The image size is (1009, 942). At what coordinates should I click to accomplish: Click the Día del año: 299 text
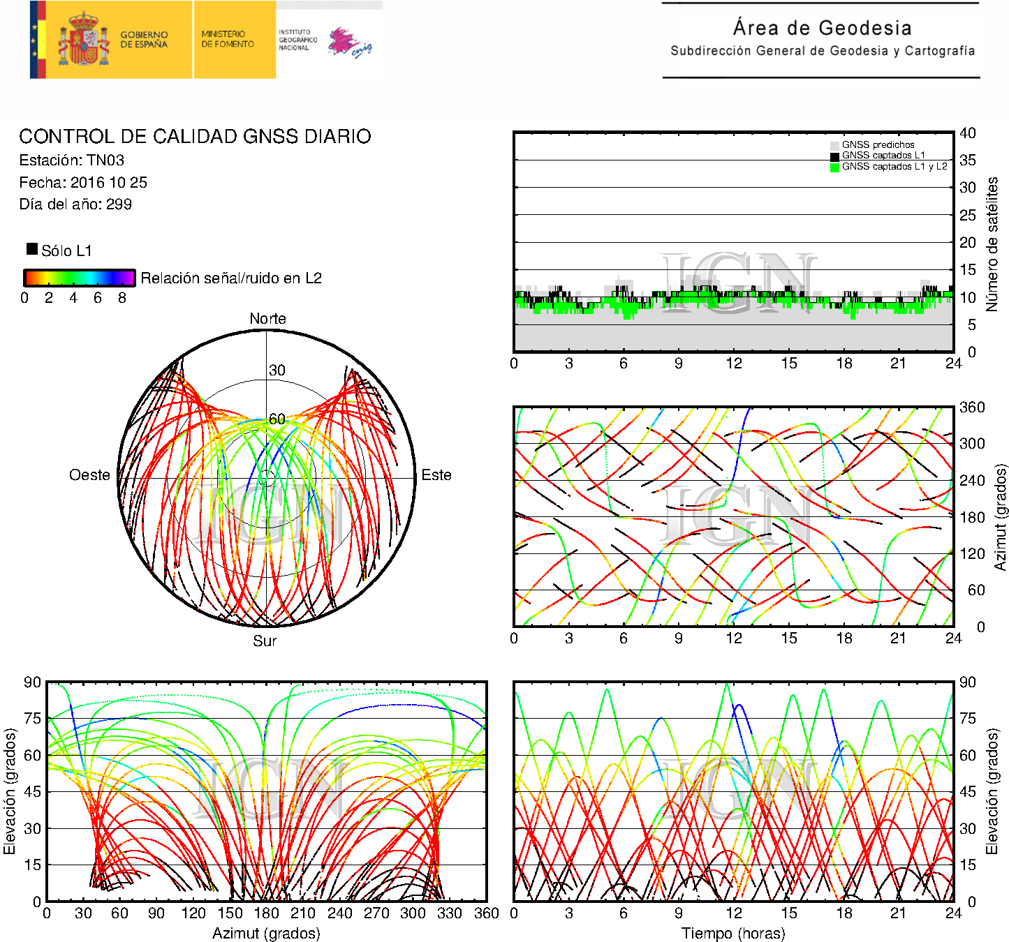pos(75,204)
